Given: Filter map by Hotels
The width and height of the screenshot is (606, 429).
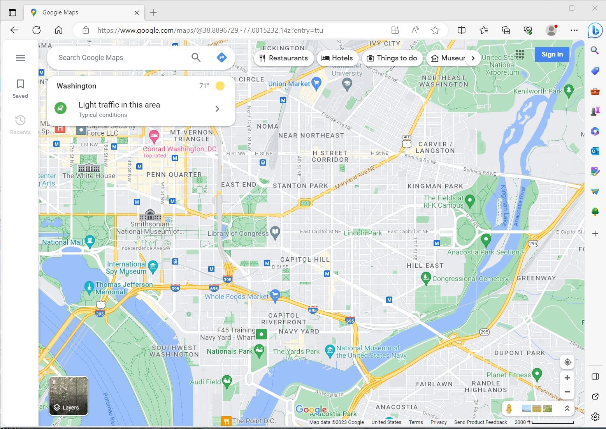Looking at the screenshot, I should pyautogui.click(x=337, y=58).
